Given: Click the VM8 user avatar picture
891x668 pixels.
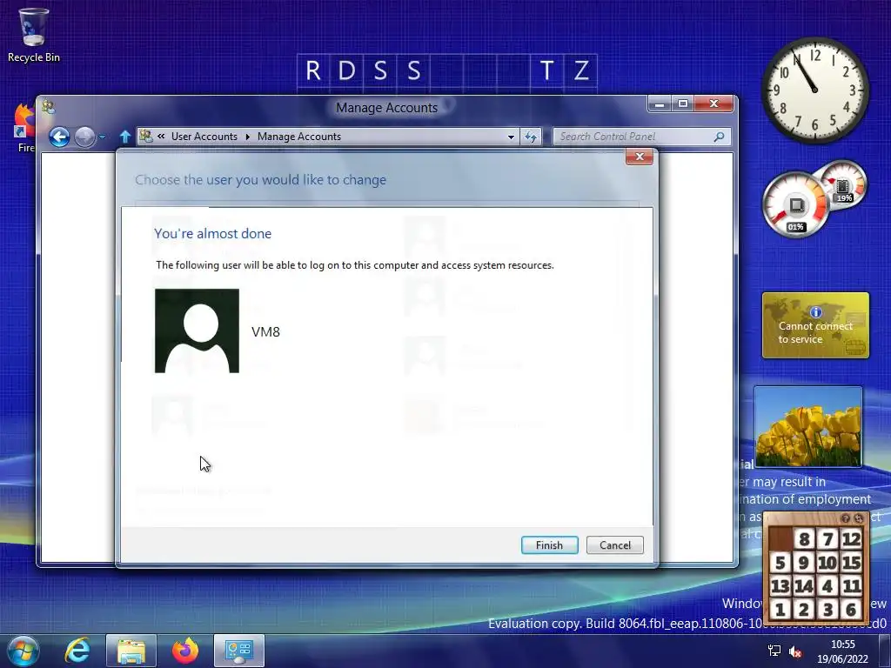Looking at the screenshot, I should [198, 331].
